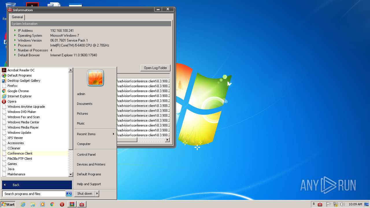
Task: Click the Opera icon on the taskbar
Action: click(x=62, y=204)
